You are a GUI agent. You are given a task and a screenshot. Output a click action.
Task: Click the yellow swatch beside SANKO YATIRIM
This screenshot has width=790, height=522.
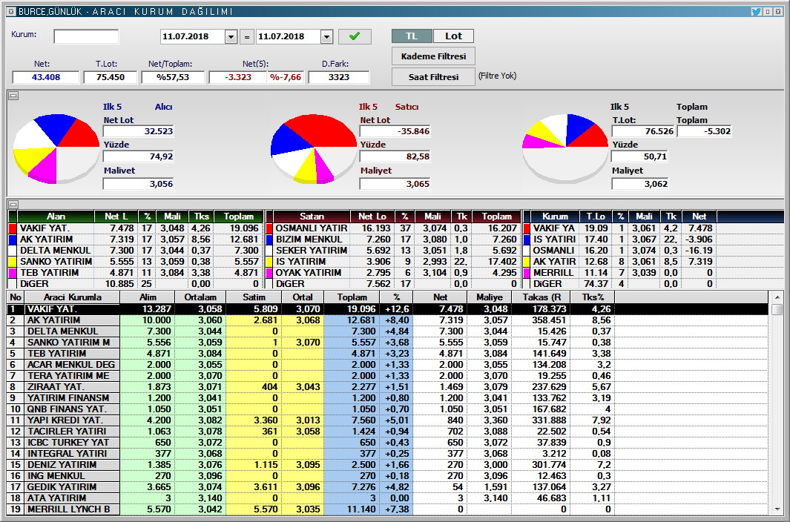tap(13, 262)
